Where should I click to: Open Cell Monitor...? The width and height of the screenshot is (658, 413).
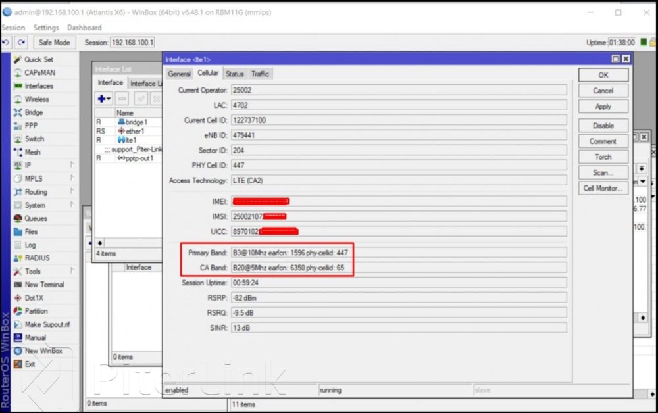tap(603, 188)
